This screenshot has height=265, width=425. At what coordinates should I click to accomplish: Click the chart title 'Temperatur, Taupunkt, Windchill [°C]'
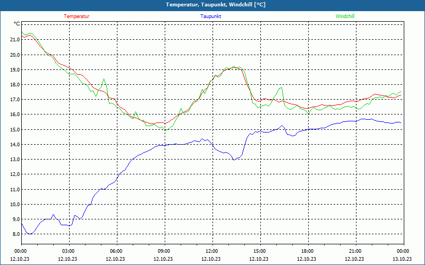(216, 5)
